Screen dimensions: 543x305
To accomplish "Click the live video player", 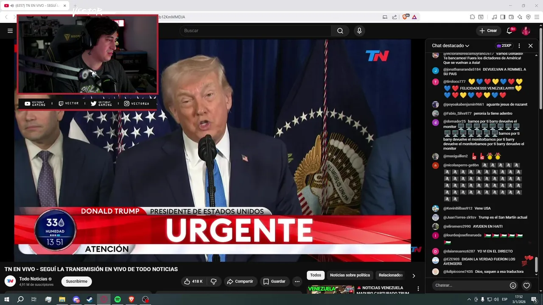I will coord(212,150).
